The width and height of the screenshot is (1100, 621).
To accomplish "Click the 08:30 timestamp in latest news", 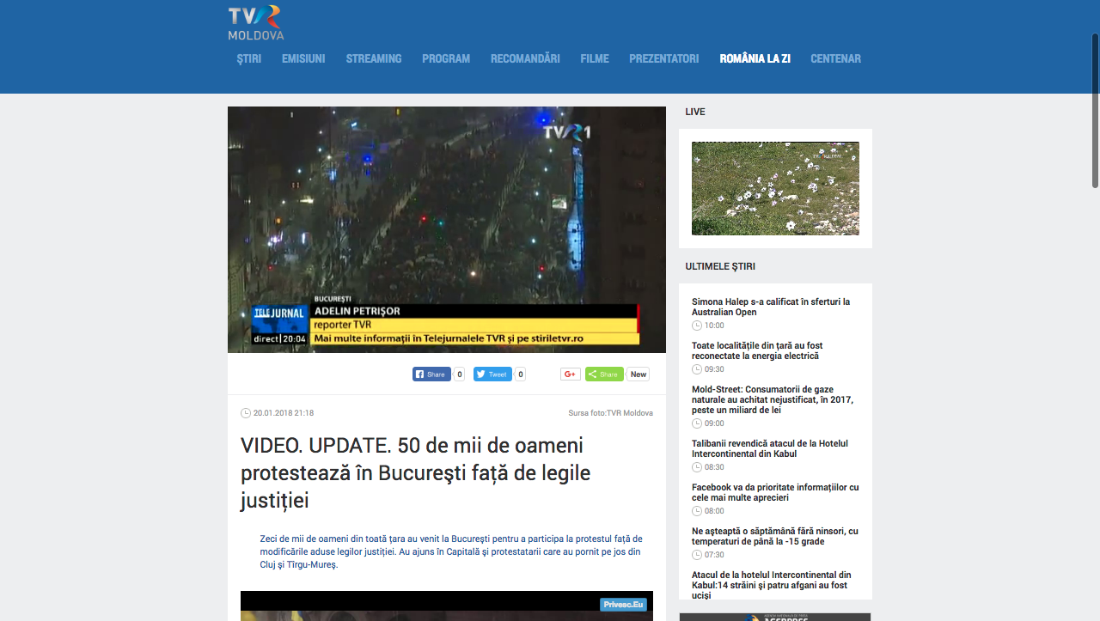I will 714,467.
